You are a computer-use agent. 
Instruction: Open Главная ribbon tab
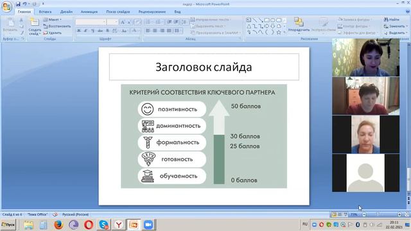tap(24, 12)
